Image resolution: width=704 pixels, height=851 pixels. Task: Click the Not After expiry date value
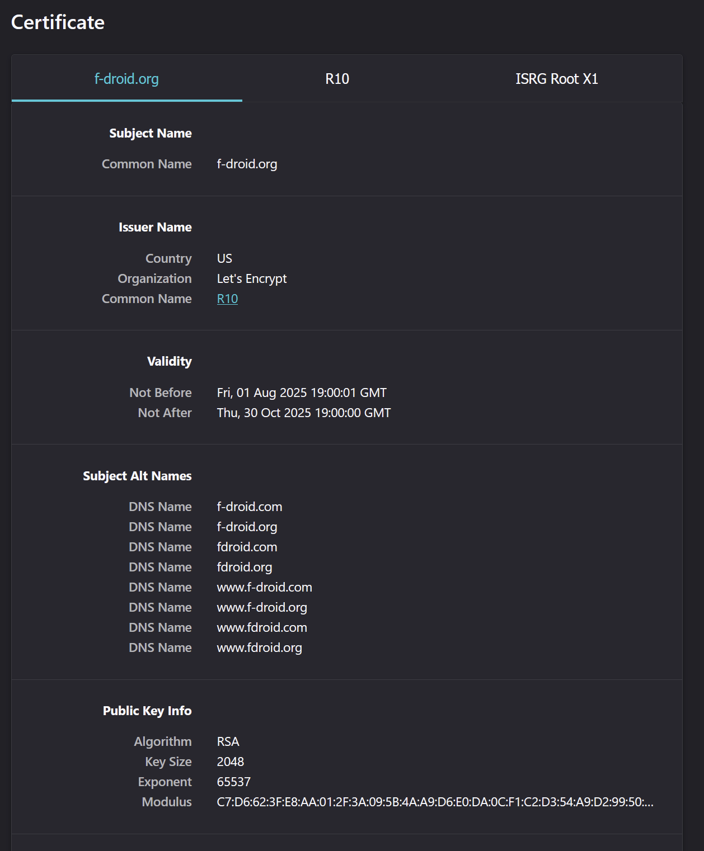tap(303, 413)
